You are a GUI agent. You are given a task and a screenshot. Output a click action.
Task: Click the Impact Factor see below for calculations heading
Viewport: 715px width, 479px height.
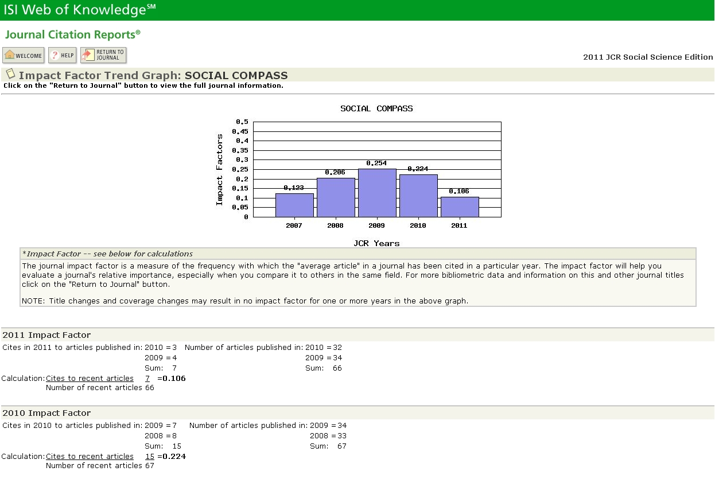click(107, 254)
